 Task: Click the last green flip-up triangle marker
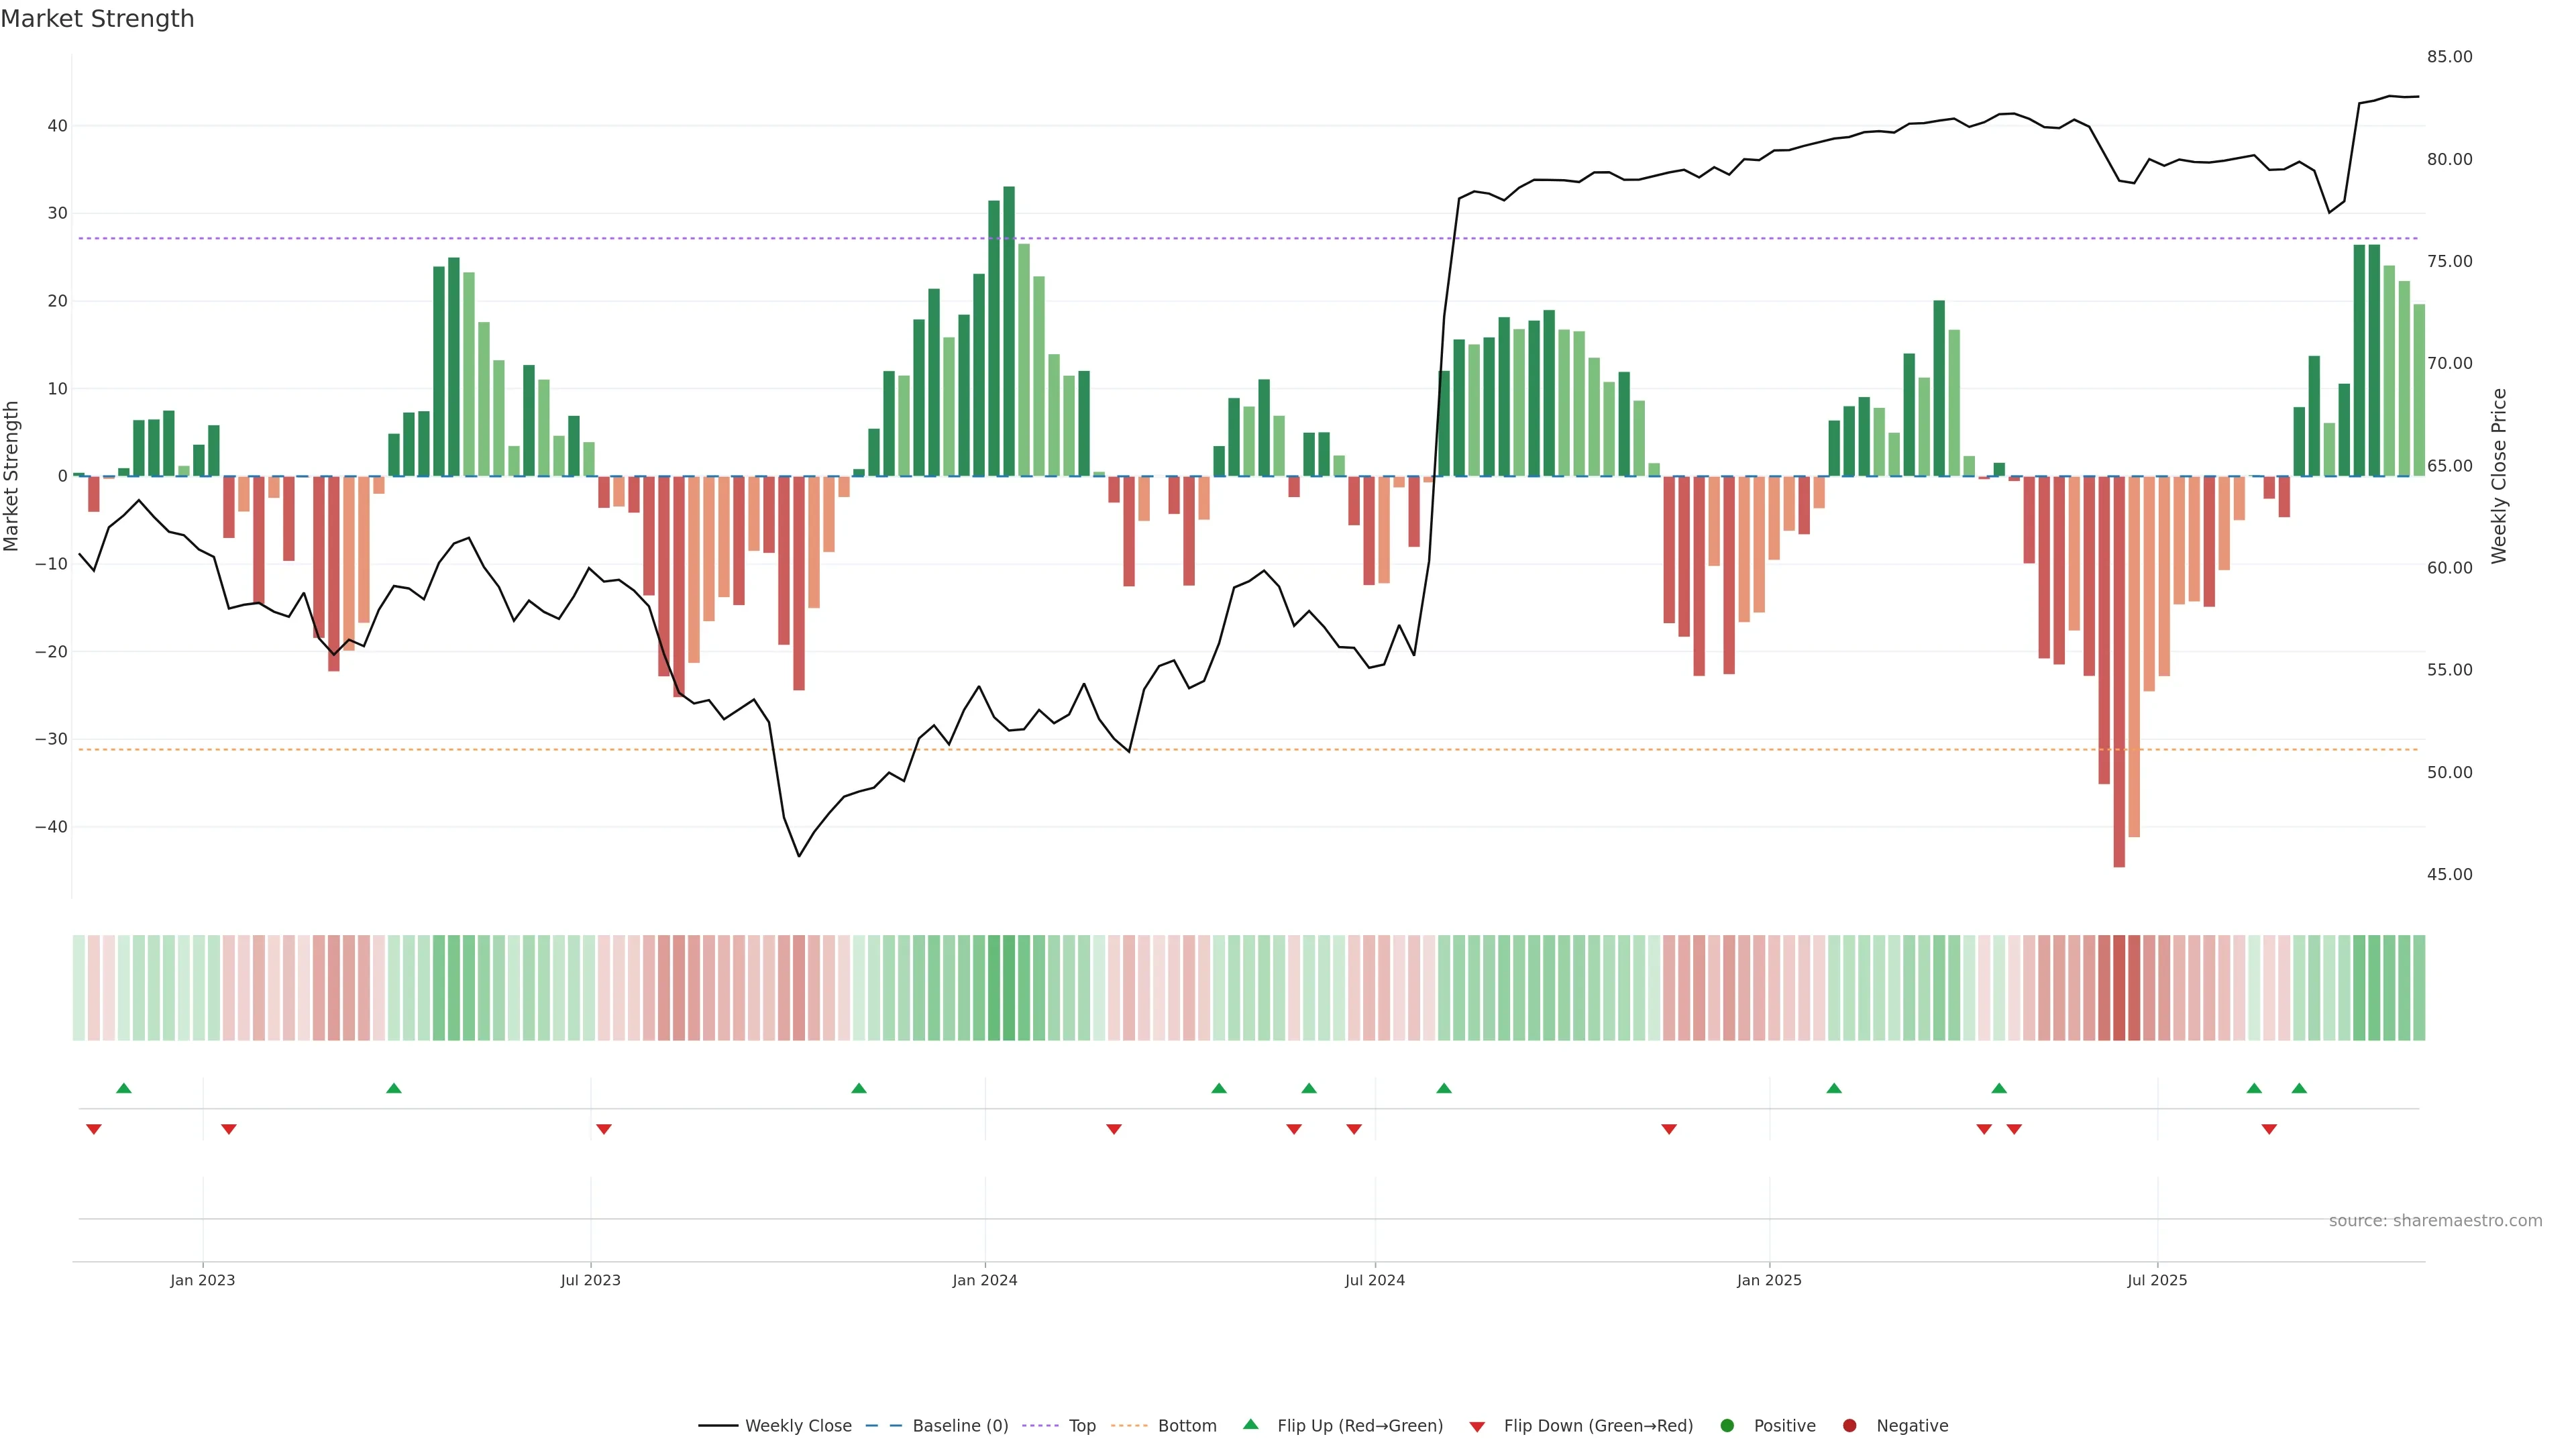2299,1088
